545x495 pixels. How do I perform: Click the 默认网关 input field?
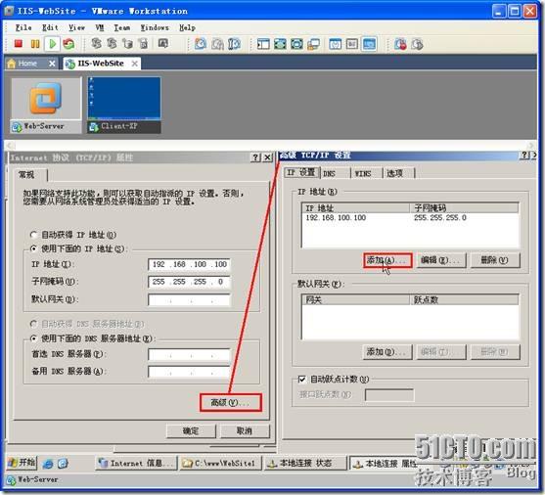coord(189,299)
